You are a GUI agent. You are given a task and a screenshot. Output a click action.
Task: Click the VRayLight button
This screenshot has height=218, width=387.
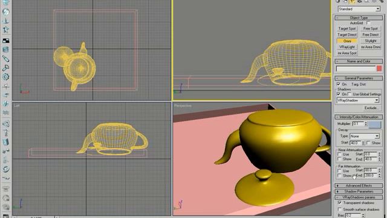click(347, 47)
